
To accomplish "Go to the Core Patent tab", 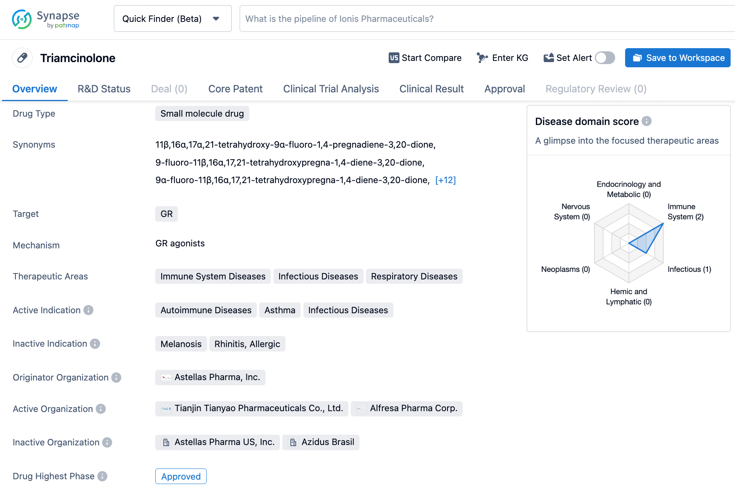I will (235, 89).
